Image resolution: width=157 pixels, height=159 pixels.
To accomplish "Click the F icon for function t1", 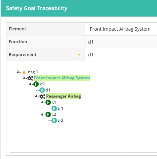I will (48, 102).
